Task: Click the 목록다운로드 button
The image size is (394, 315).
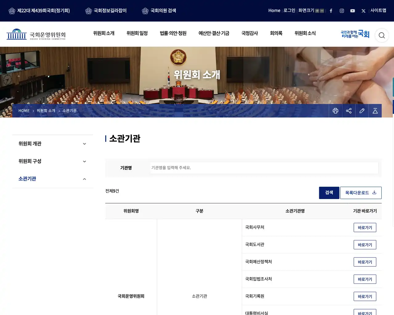Action: click(361, 193)
